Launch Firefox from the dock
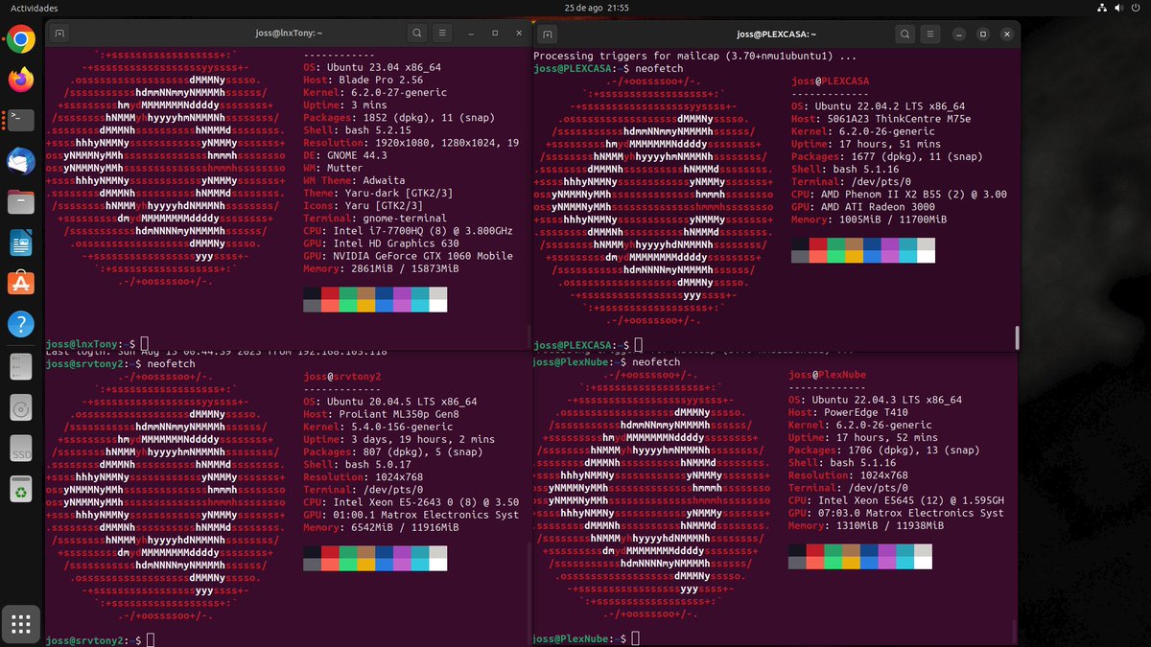 tap(21, 80)
